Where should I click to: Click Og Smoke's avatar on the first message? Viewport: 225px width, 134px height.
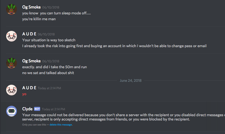pyautogui.click(x=12, y=9)
